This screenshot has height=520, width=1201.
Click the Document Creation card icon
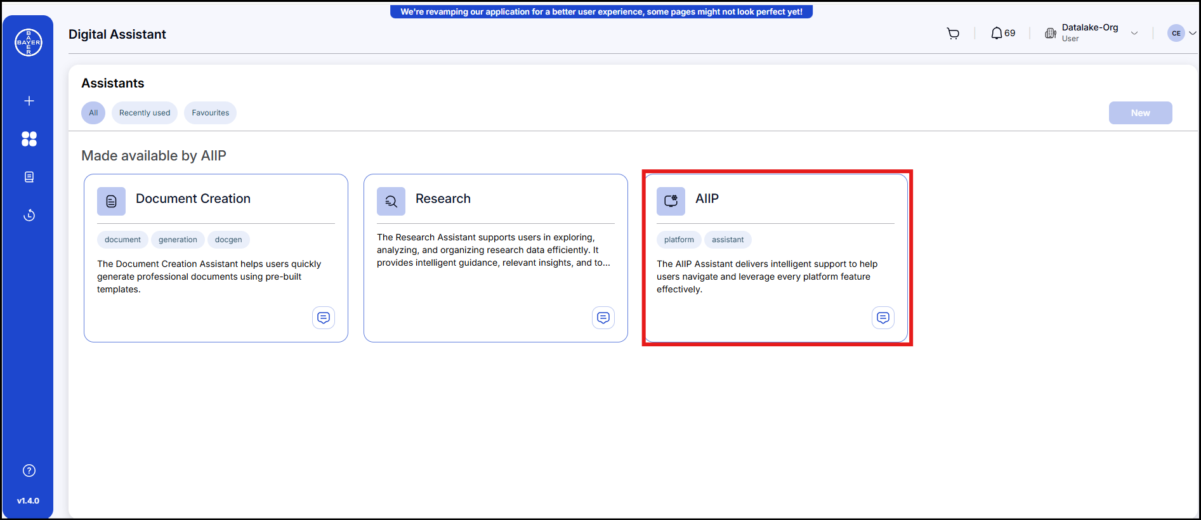pyautogui.click(x=111, y=201)
